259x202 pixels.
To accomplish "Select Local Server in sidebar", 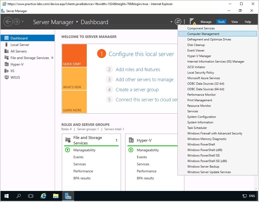I will pyautogui.click(x=20, y=45).
